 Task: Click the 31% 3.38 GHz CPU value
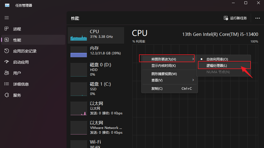(x=101, y=37)
